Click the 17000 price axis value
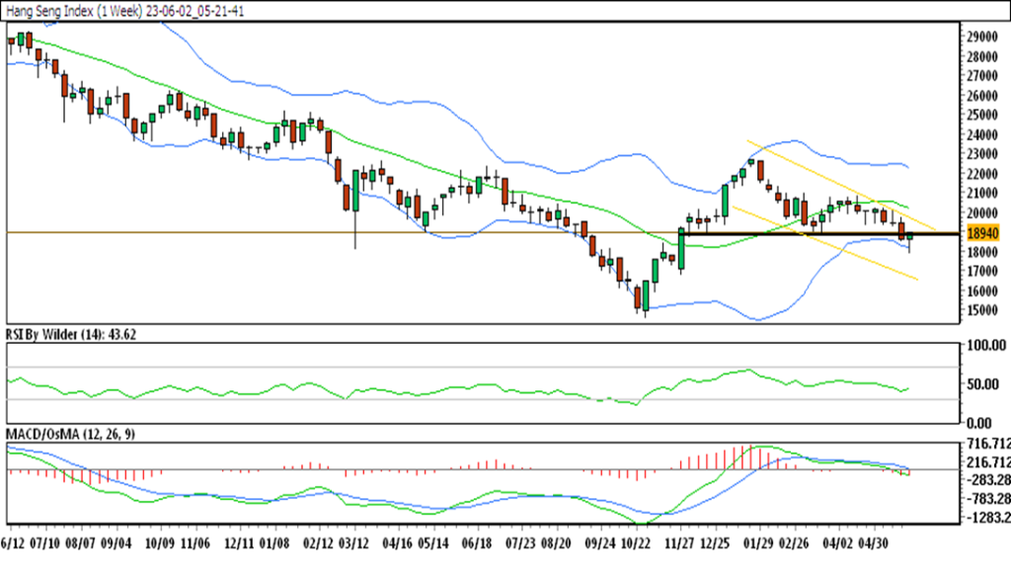The height and width of the screenshot is (578, 1011). click(982, 272)
